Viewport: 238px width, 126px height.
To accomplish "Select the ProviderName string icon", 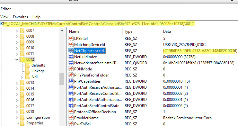I will (71, 118).
